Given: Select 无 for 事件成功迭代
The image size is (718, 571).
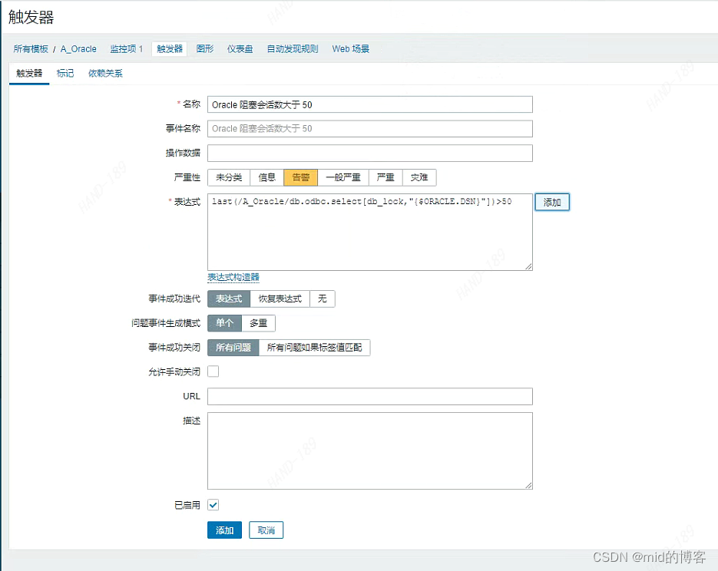Looking at the screenshot, I should [323, 299].
